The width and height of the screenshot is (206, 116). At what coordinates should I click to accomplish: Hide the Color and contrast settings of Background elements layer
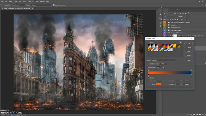pyautogui.click(x=164, y=35)
